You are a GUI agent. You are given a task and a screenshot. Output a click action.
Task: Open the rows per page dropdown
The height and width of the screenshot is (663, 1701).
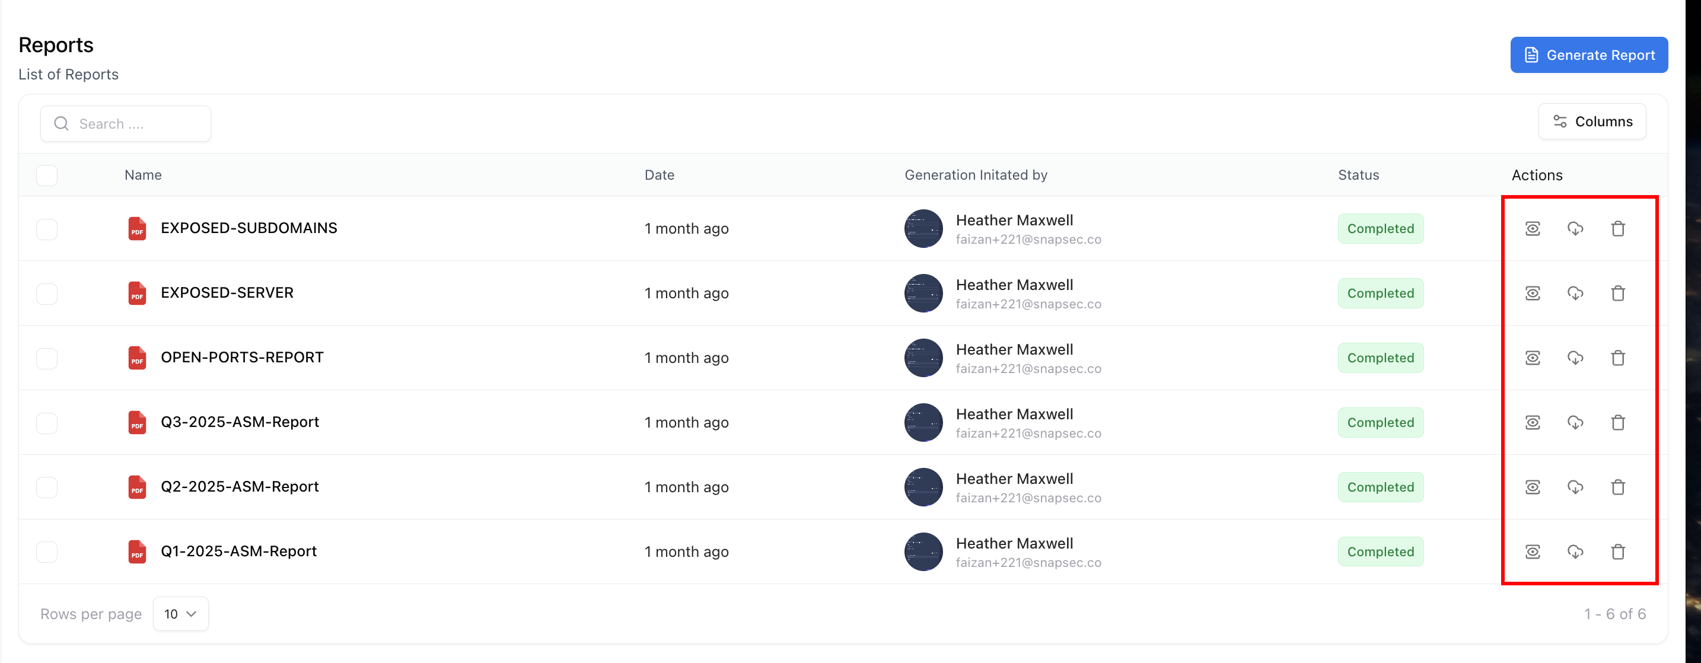coord(180,613)
